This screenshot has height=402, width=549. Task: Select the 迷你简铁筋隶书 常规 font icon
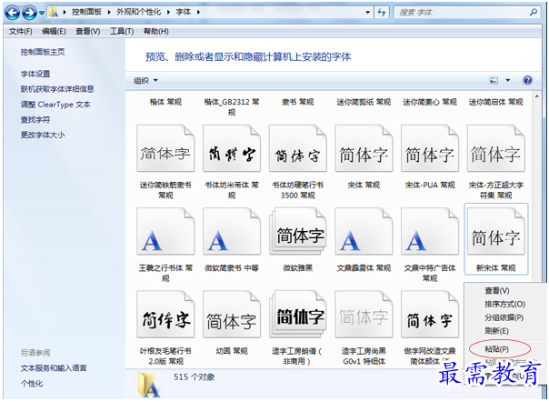click(x=165, y=148)
